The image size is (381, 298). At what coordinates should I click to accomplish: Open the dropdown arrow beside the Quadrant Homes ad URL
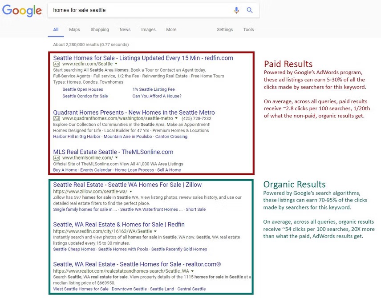point(175,119)
